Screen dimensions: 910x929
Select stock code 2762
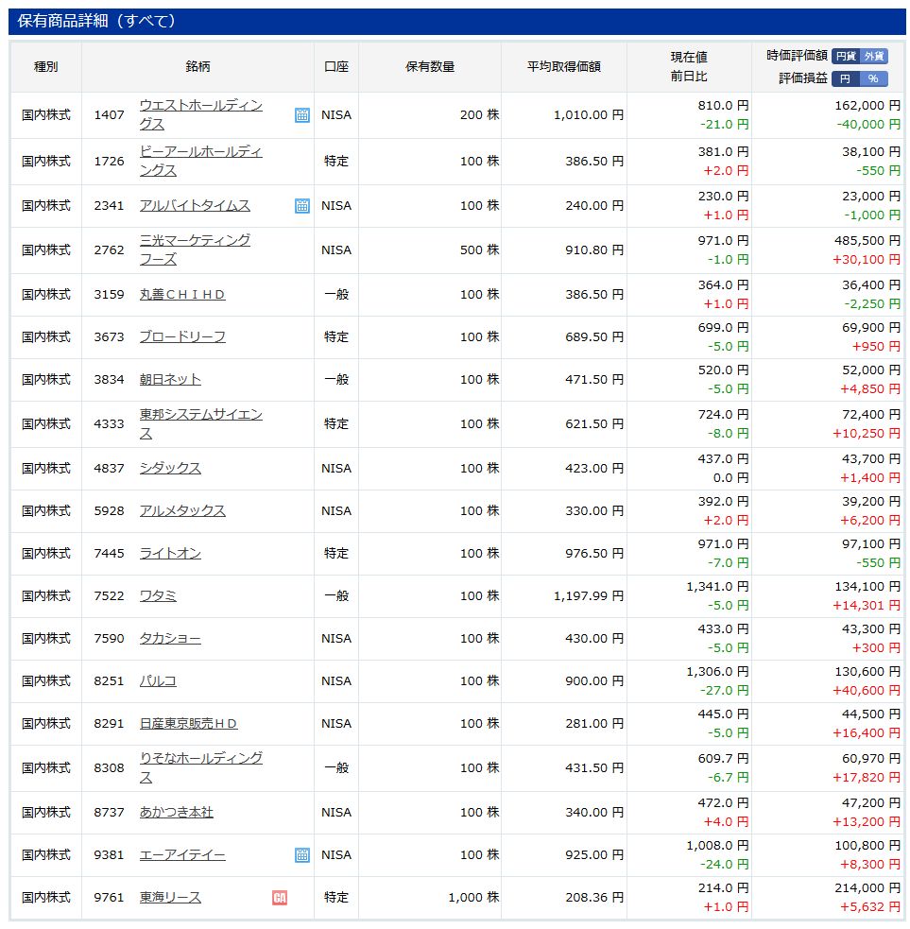[x=109, y=250]
